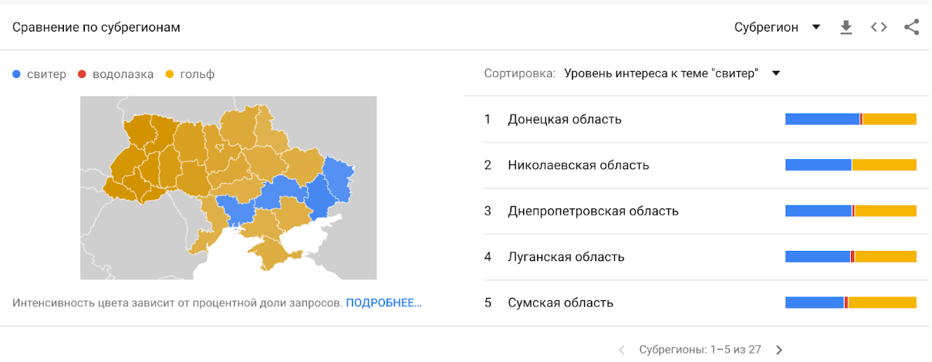932x362 pixels.
Task: Select Днепропетровская область in the list
Action: [593, 211]
